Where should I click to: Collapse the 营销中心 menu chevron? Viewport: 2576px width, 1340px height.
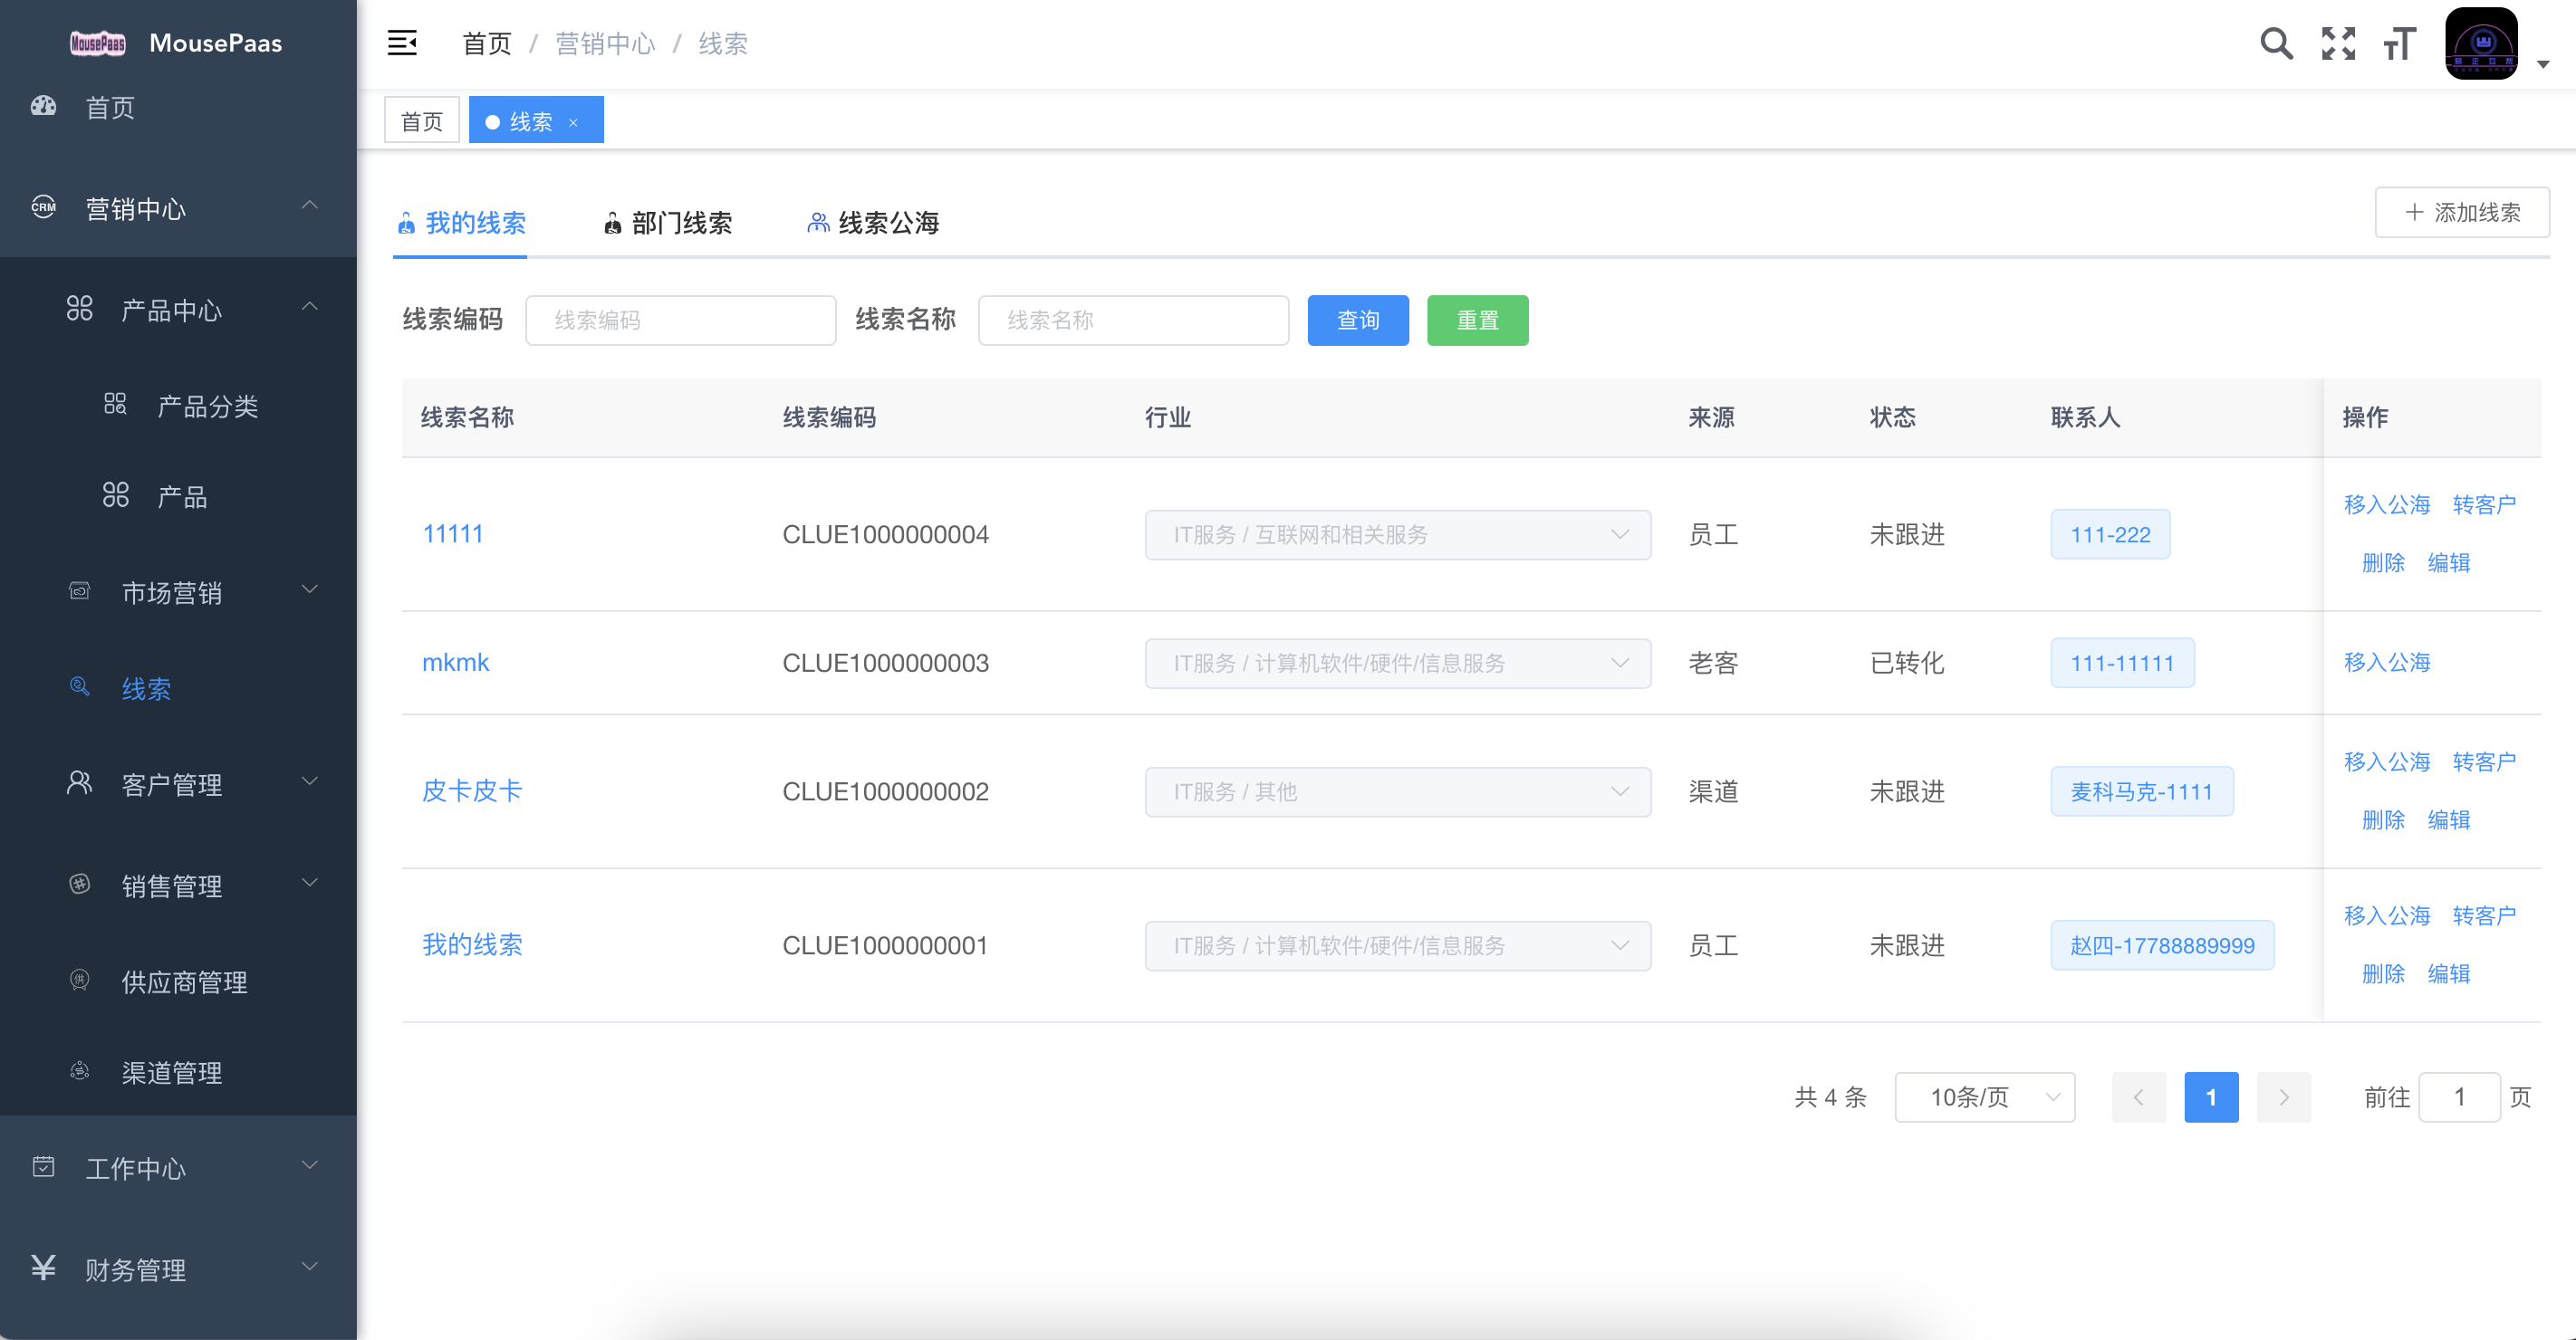pyautogui.click(x=310, y=206)
